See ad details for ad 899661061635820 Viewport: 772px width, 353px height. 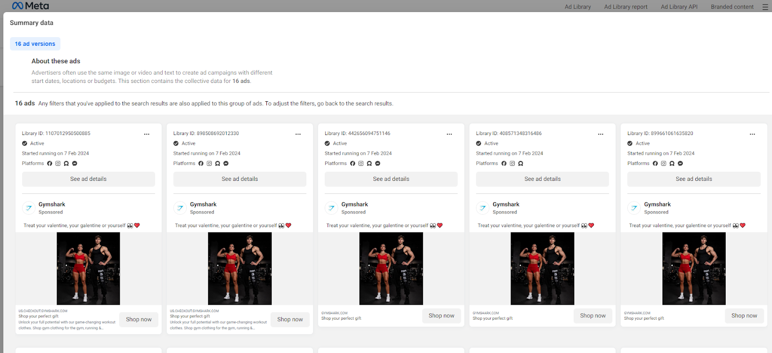coord(694,179)
